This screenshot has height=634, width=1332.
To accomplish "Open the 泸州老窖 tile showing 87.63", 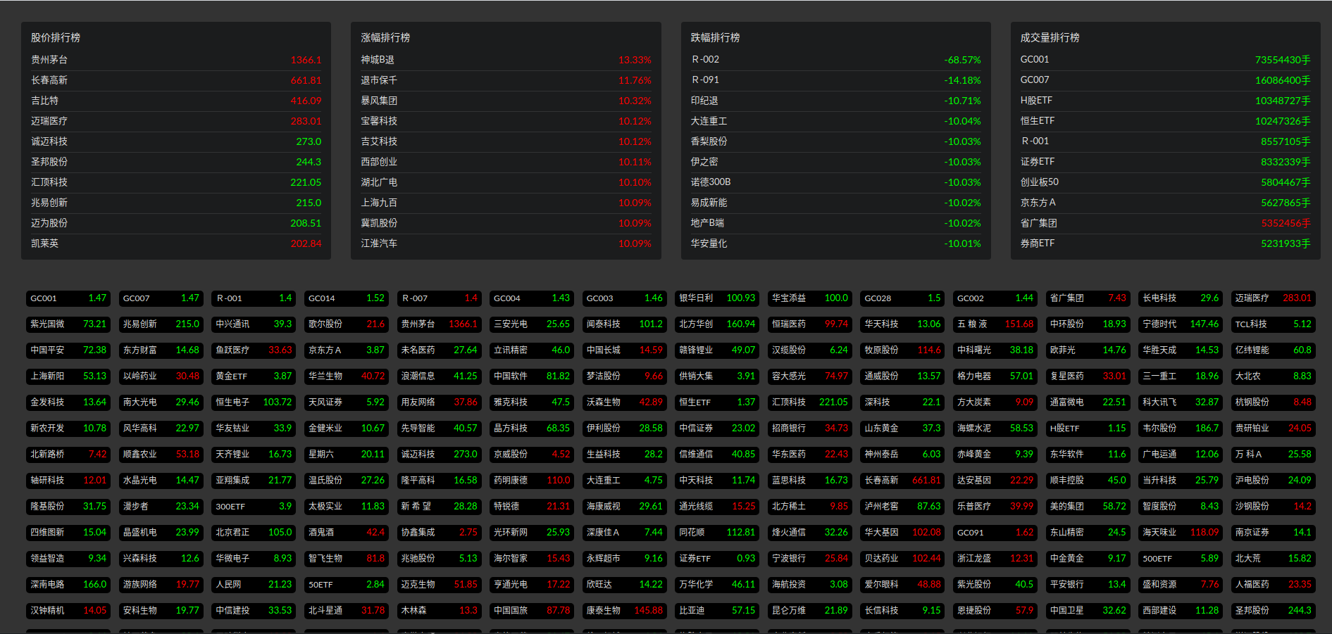I will coord(902,507).
